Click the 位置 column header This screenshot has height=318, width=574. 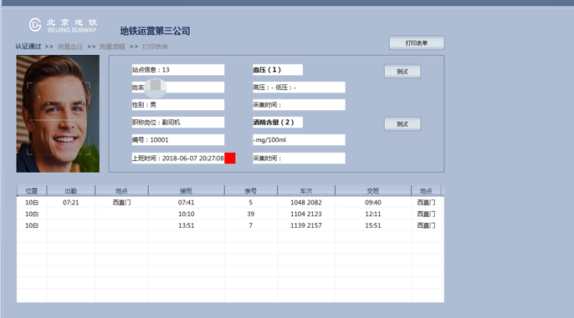point(32,191)
